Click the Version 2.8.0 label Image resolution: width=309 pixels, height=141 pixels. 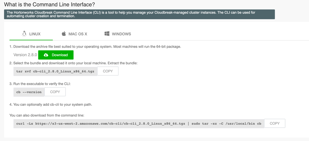coord(25,55)
